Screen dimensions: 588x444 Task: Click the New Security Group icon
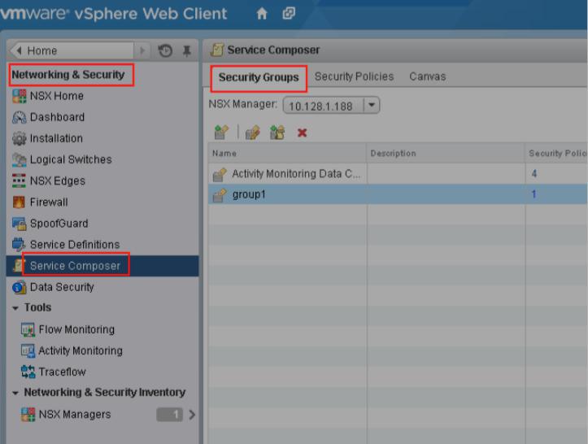pos(221,132)
